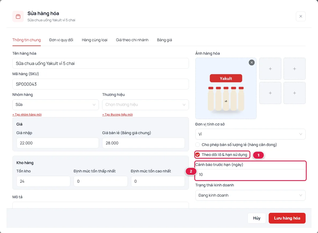Expand the Nhóm hàng dropdown
318x233 pixels.
coord(56,105)
